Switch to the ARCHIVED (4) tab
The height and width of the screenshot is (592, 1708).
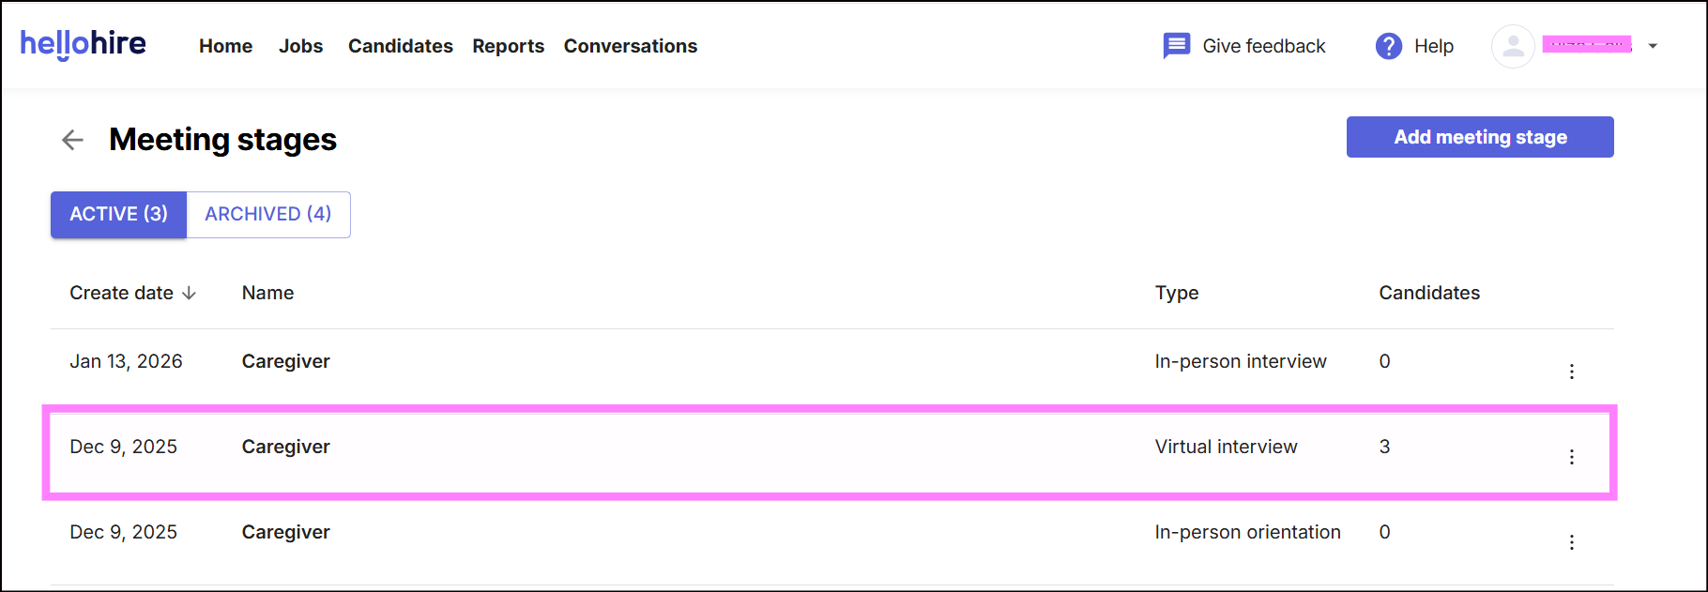268,214
